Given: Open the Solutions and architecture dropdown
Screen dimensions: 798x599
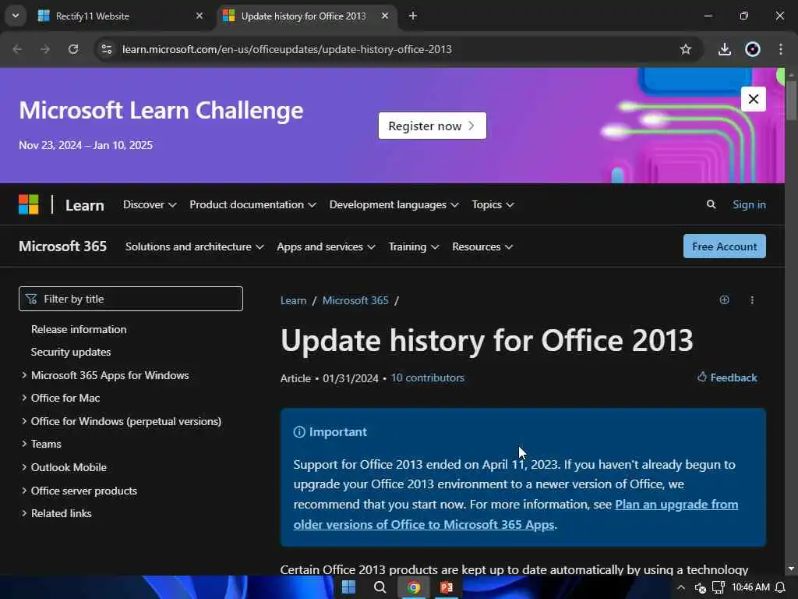Looking at the screenshot, I should point(194,246).
